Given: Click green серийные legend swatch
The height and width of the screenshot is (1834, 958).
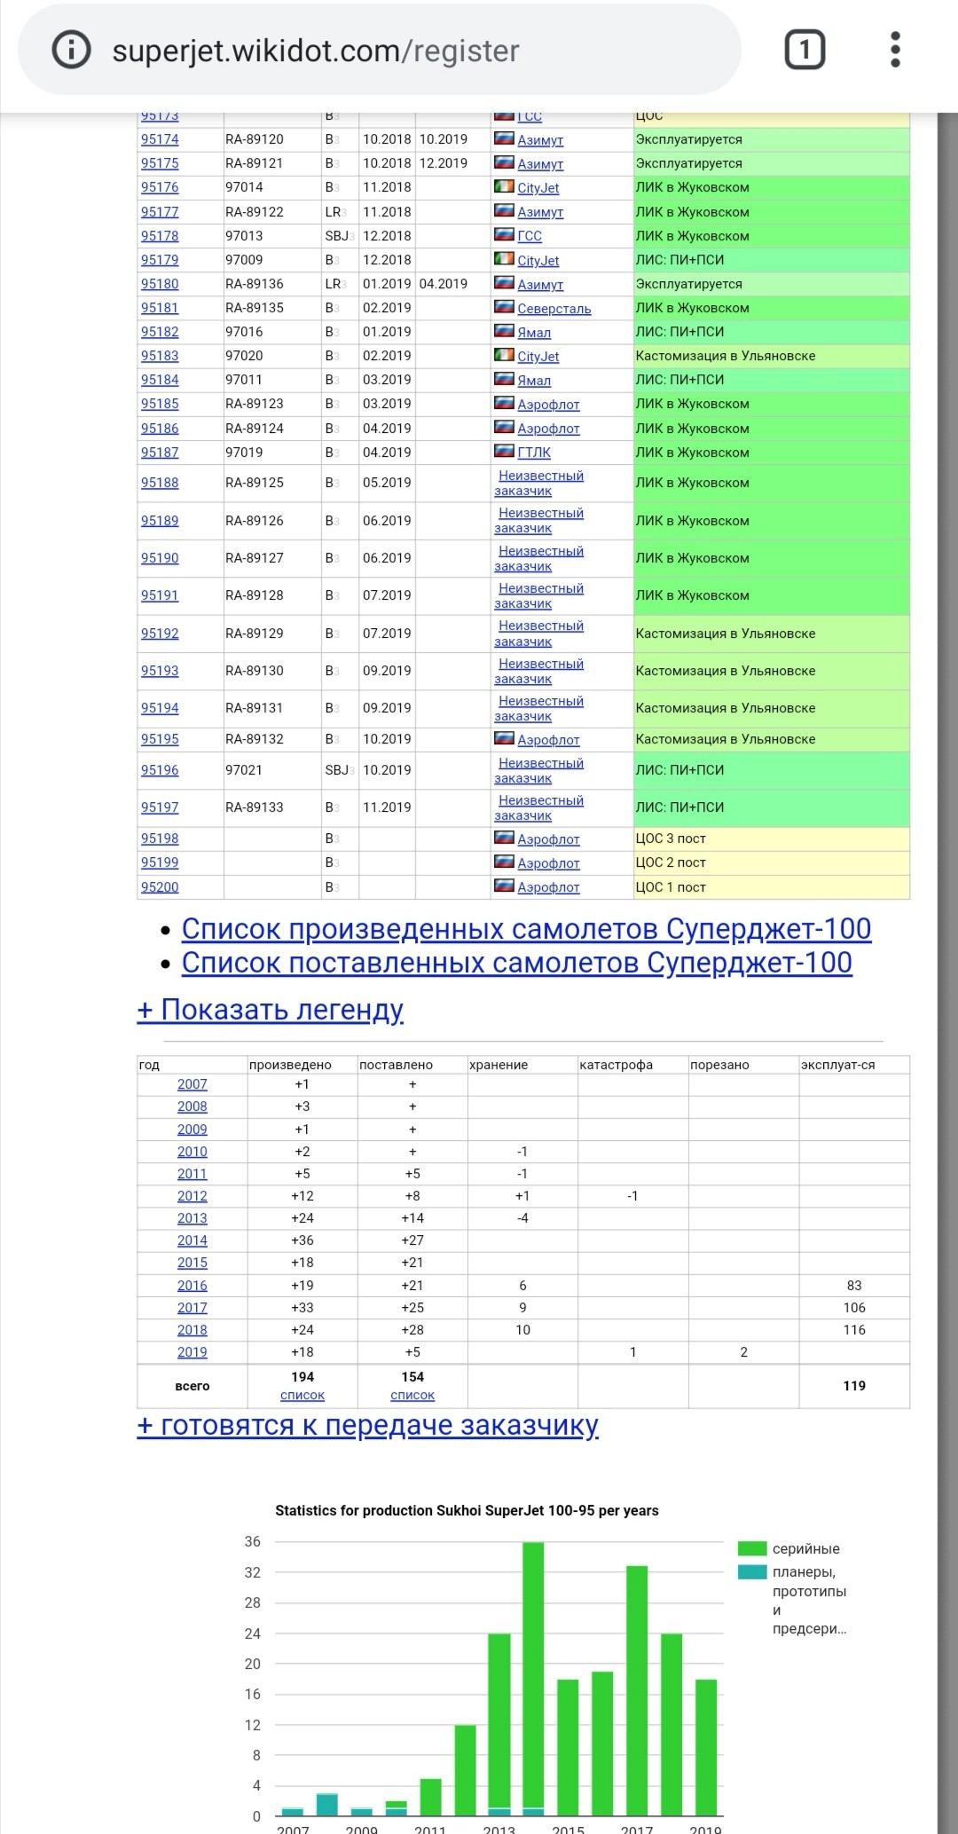Looking at the screenshot, I should 752,1549.
